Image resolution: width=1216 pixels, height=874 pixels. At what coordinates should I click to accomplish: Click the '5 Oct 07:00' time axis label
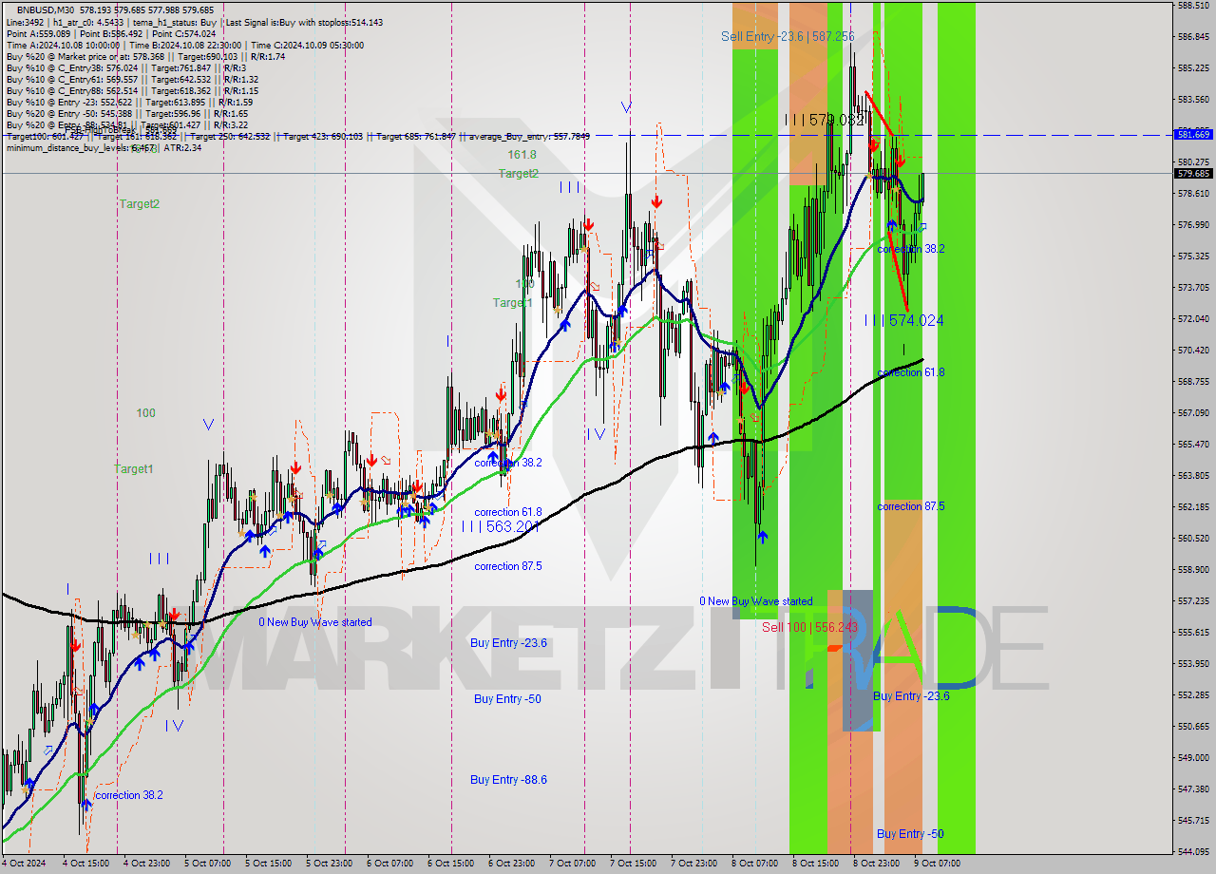pyautogui.click(x=208, y=864)
